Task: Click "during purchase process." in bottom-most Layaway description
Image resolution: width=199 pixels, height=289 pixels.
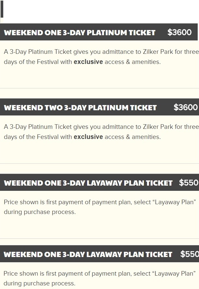Action: (39, 283)
